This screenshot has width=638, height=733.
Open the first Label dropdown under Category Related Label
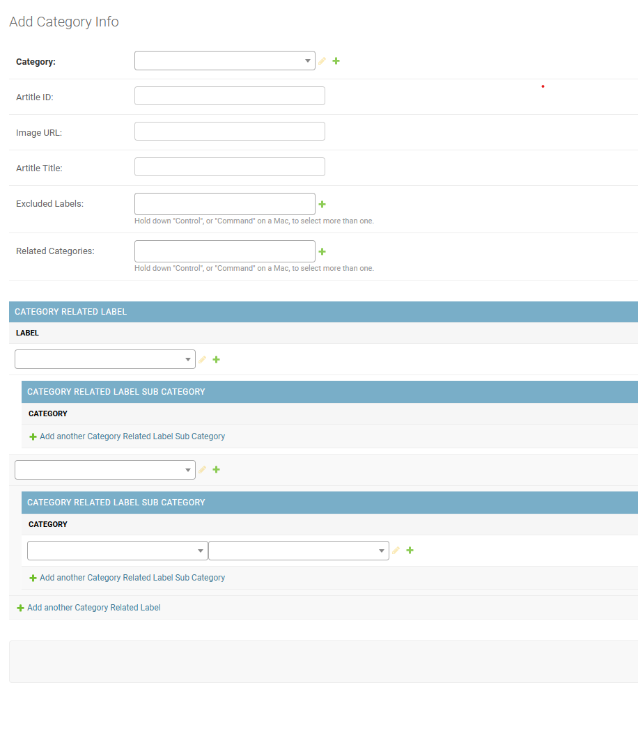pyautogui.click(x=104, y=359)
